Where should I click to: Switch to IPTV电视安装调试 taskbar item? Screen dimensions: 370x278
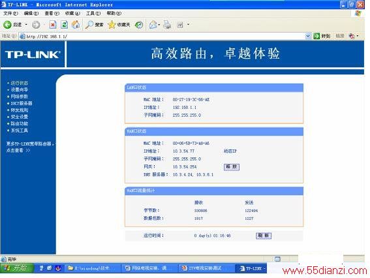207,268
